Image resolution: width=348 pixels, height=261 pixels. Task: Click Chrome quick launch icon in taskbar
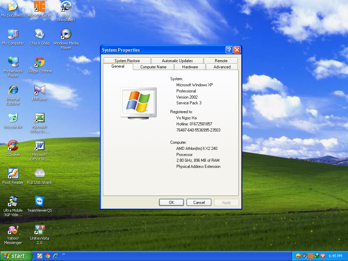tap(48, 256)
